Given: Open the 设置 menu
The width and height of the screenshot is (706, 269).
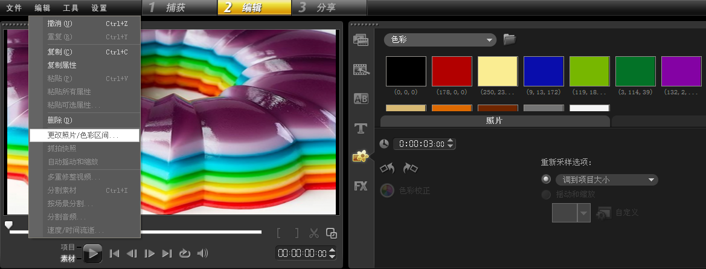Looking at the screenshot, I should [99, 8].
